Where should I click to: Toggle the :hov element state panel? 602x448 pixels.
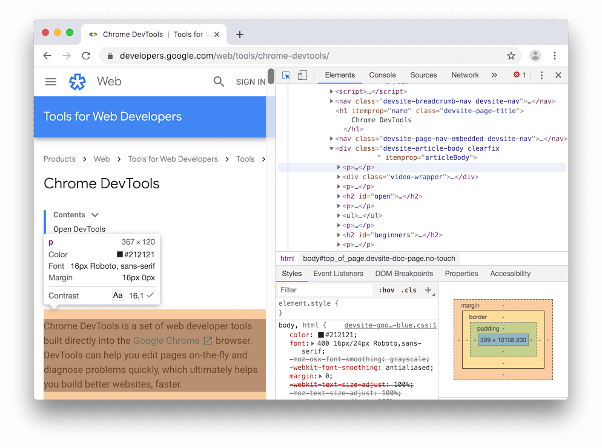387,290
